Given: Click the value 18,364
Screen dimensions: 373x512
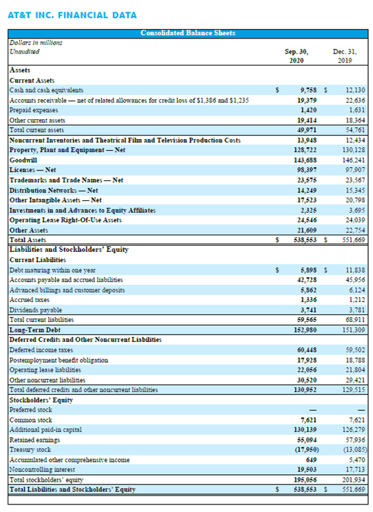Looking at the screenshot, I should (x=355, y=120).
